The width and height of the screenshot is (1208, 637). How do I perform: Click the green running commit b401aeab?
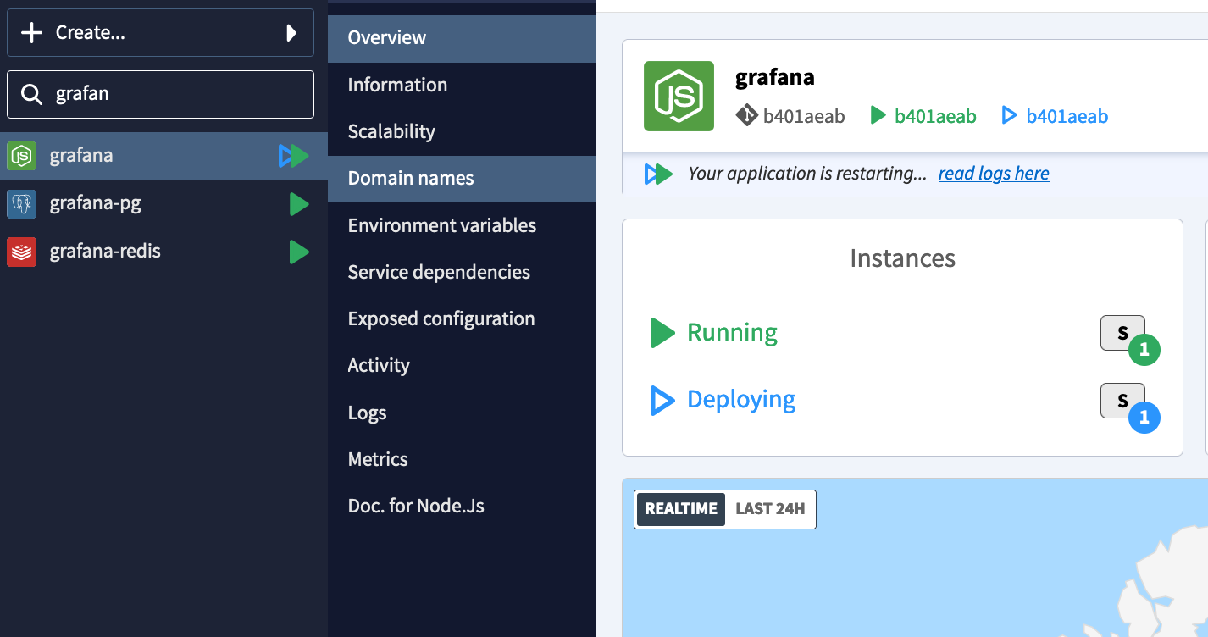point(935,116)
